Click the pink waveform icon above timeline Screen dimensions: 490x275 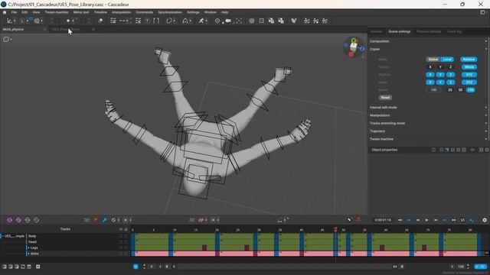201,220
